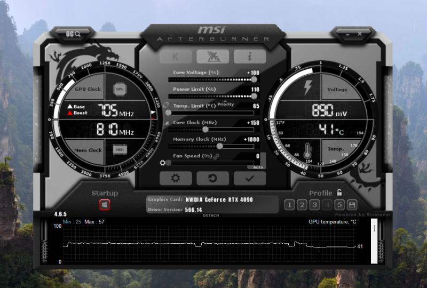Apply settings with the checkmark button
The image size is (427, 288).
(x=250, y=178)
